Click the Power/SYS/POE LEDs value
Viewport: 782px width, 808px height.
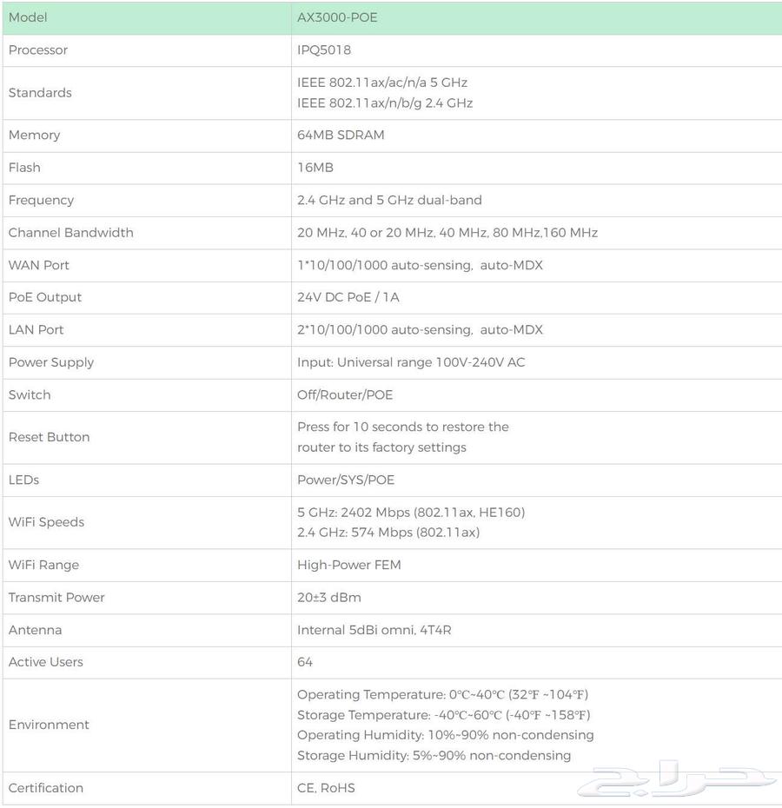pyautogui.click(x=346, y=480)
